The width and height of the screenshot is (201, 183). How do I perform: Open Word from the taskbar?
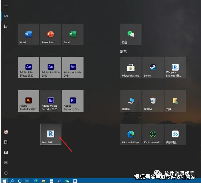(59, 181)
